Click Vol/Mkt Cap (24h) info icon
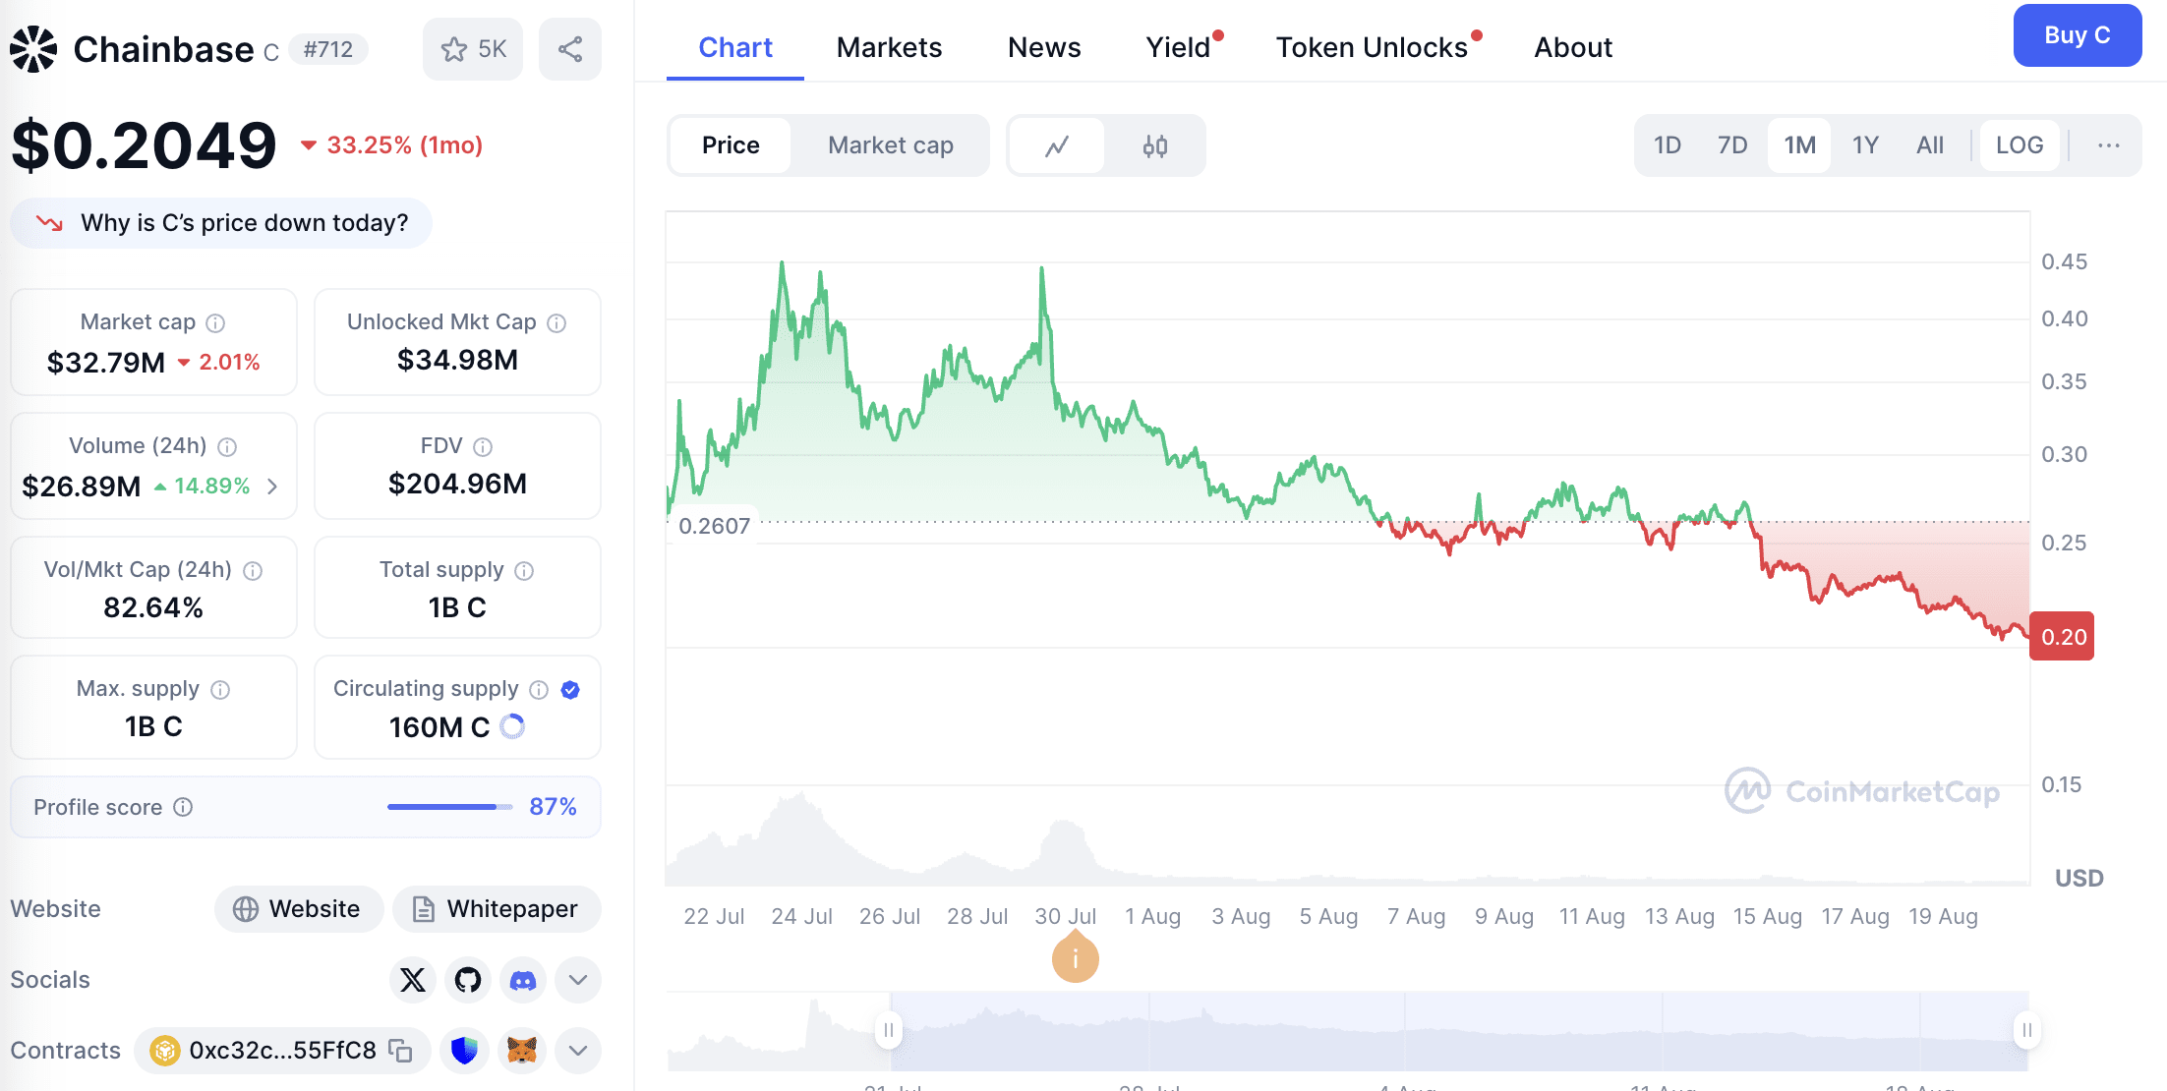The height and width of the screenshot is (1091, 2167). [x=253, y=570]
